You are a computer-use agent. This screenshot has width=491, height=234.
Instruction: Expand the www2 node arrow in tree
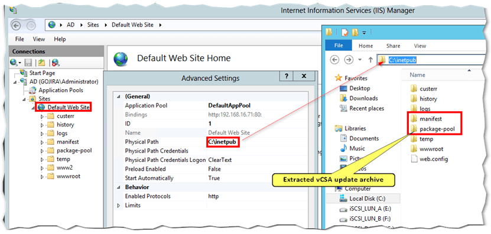click(x=43, y=168)
